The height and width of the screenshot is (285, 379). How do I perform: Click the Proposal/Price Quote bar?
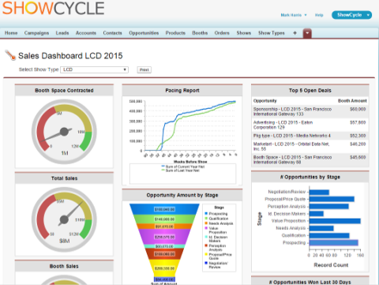[x=332, y=199]
